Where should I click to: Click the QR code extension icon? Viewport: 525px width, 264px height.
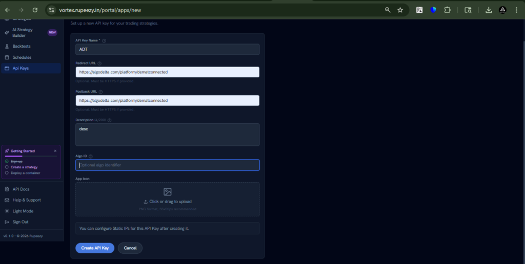tap(419, 10)
